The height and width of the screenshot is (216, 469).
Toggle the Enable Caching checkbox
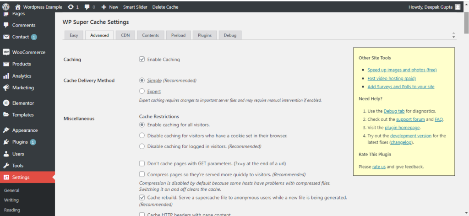tap(142, 59)
